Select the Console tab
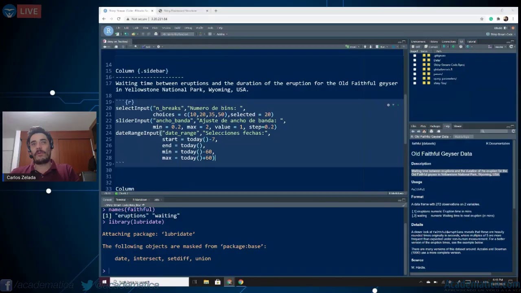521x293 pixels. tap(107, 200)
